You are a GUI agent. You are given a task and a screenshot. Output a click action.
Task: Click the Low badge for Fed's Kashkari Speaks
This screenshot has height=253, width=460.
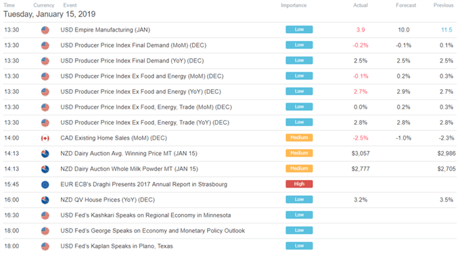point(299,215)
